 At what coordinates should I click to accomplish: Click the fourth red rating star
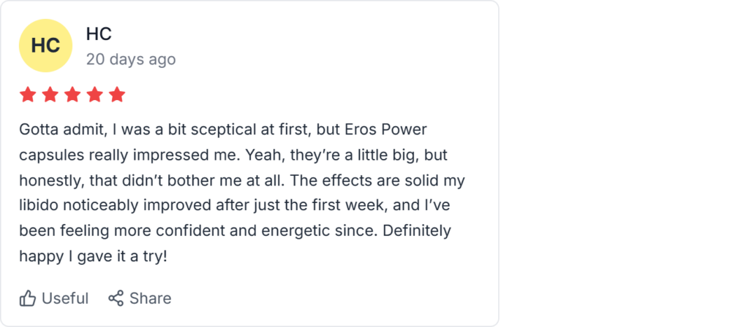(95, 95)
